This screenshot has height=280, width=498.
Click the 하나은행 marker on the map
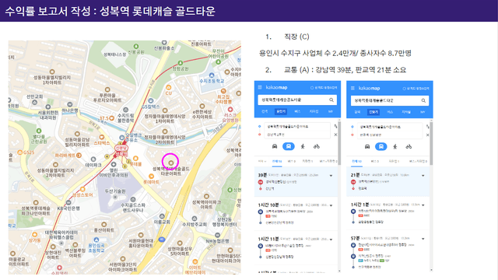pyautogui.click(x=70, y=104)
